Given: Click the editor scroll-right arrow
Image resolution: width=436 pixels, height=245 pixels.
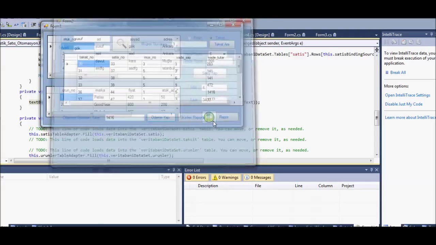Looking at the screenshot, I should click(x=371, y=161).
